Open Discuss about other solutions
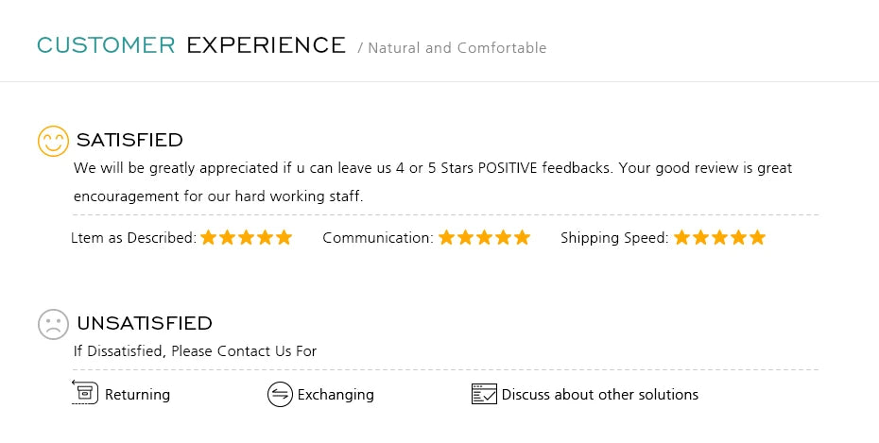This screenshot has height=443, width=879. pyautogui.click(x=600, y=394)
